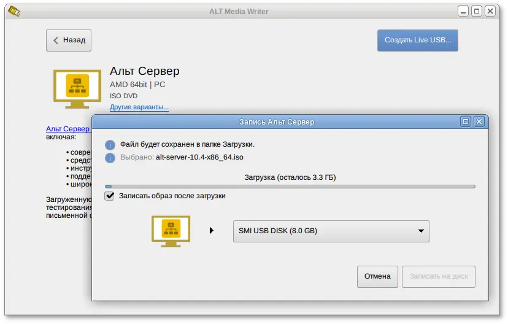This screenshot has width=508, height=324.
Task: Maximize the Запись Альт Сервер dialog
Action: click(466, 121)
